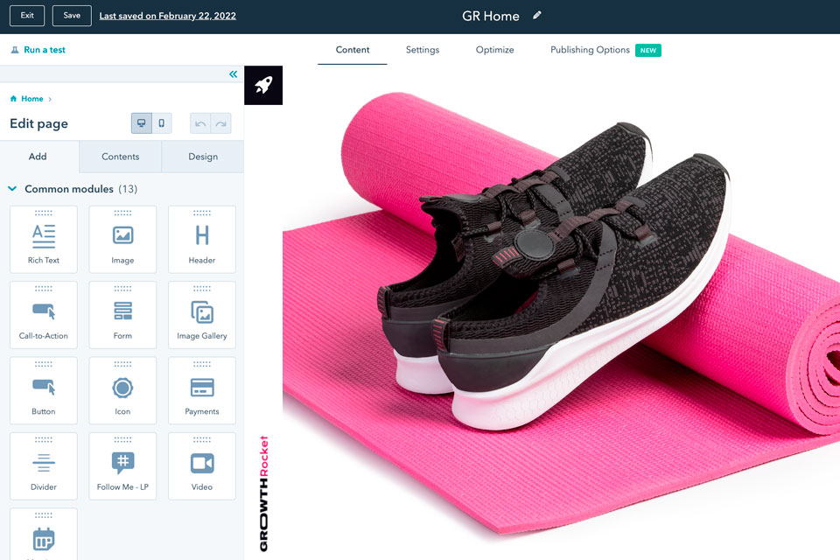Collapse the Common modules section
The height and width of the screenshot is (560, 840).
coord(12,188)
